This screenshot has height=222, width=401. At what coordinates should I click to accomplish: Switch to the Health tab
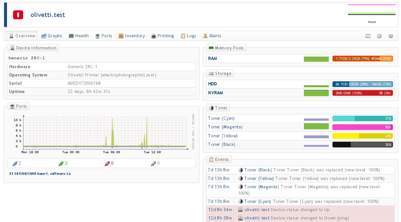[x=79, y=36]
